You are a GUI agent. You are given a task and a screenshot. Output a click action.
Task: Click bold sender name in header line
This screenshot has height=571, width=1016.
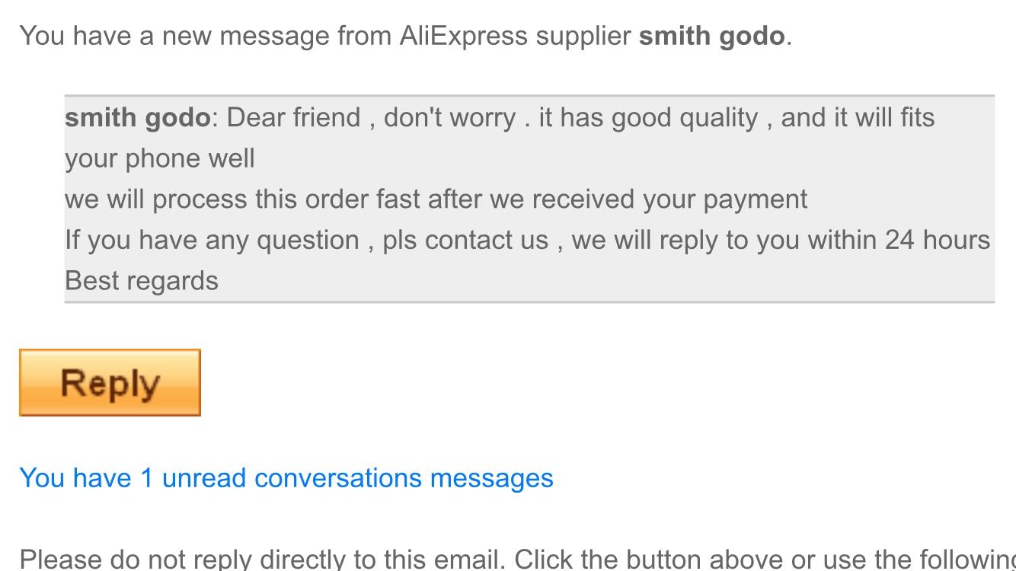point(711,36)
